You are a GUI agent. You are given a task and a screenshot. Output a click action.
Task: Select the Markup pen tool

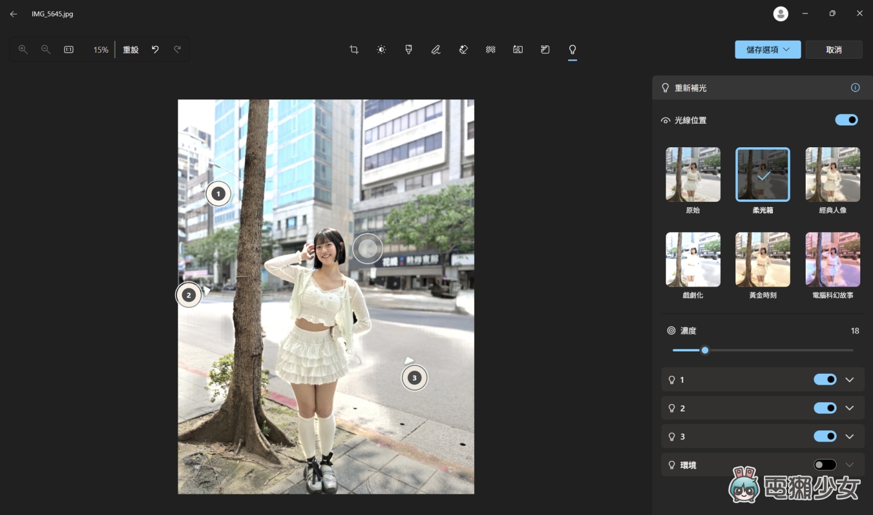436,50
